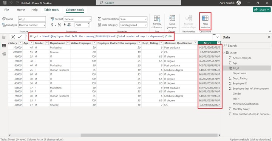Screen dimensions: 272x141
Task: Open the Format dropdown set to General
Action: click(77, 19)
